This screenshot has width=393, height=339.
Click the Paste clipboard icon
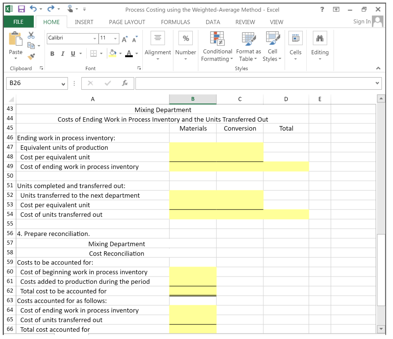click(15, 39)
